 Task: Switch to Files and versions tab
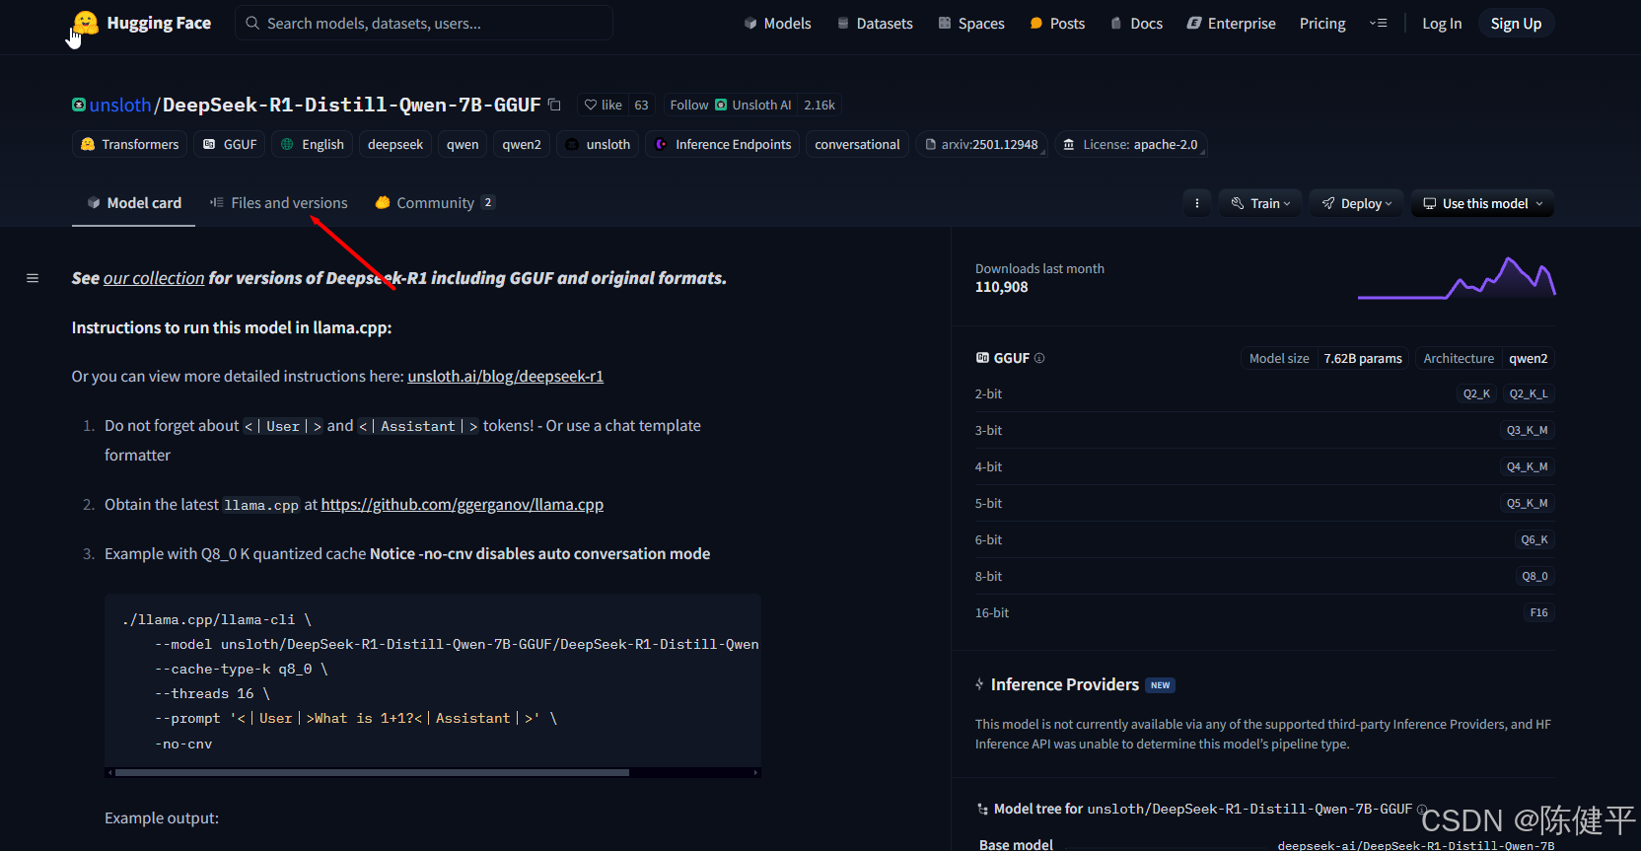(278, 203)
